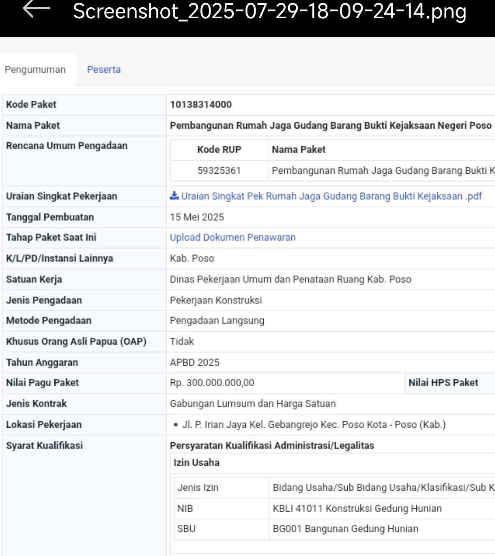Click the Rp. 300.000.000,00 pagu value
The height and width of the screenshot is (556, 495).
tap(212, 383)
